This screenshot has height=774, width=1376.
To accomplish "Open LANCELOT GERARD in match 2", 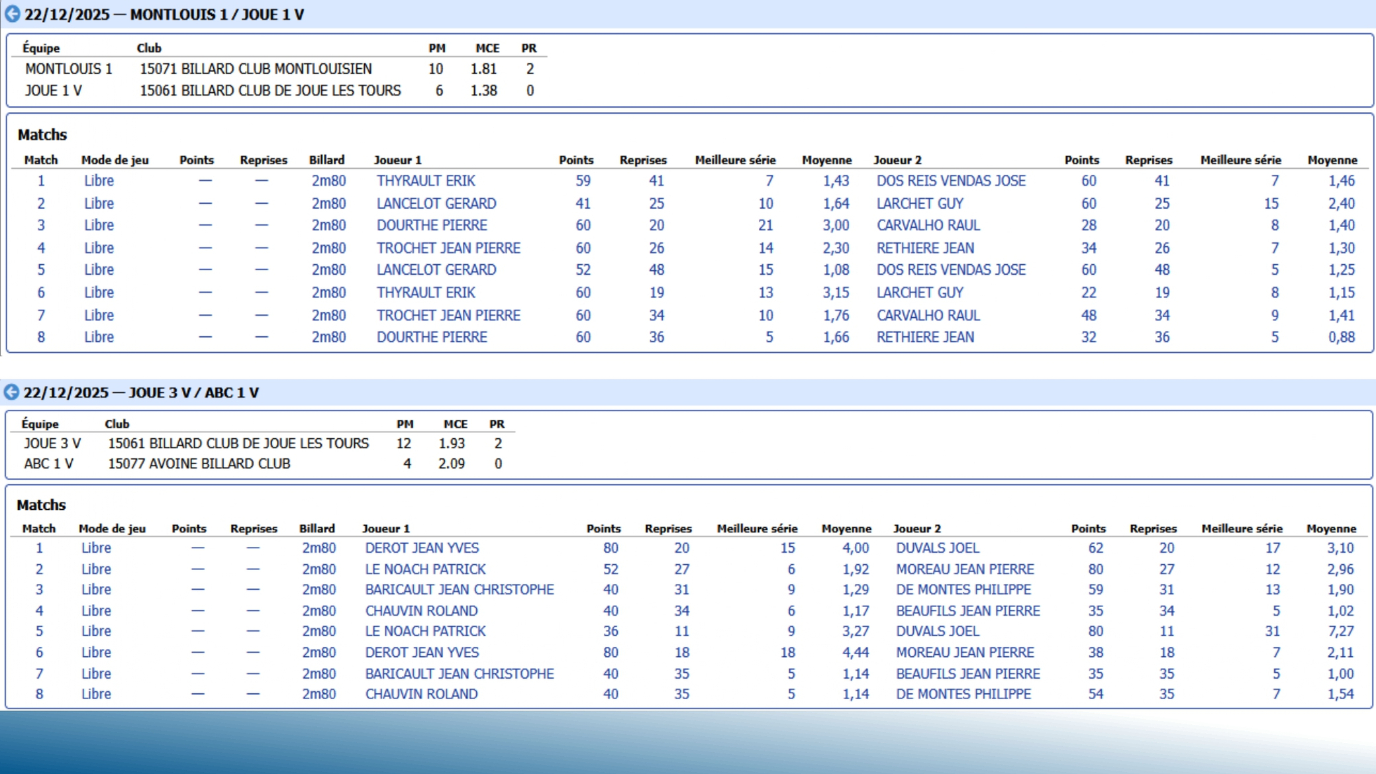I will (x=436, y=203).
